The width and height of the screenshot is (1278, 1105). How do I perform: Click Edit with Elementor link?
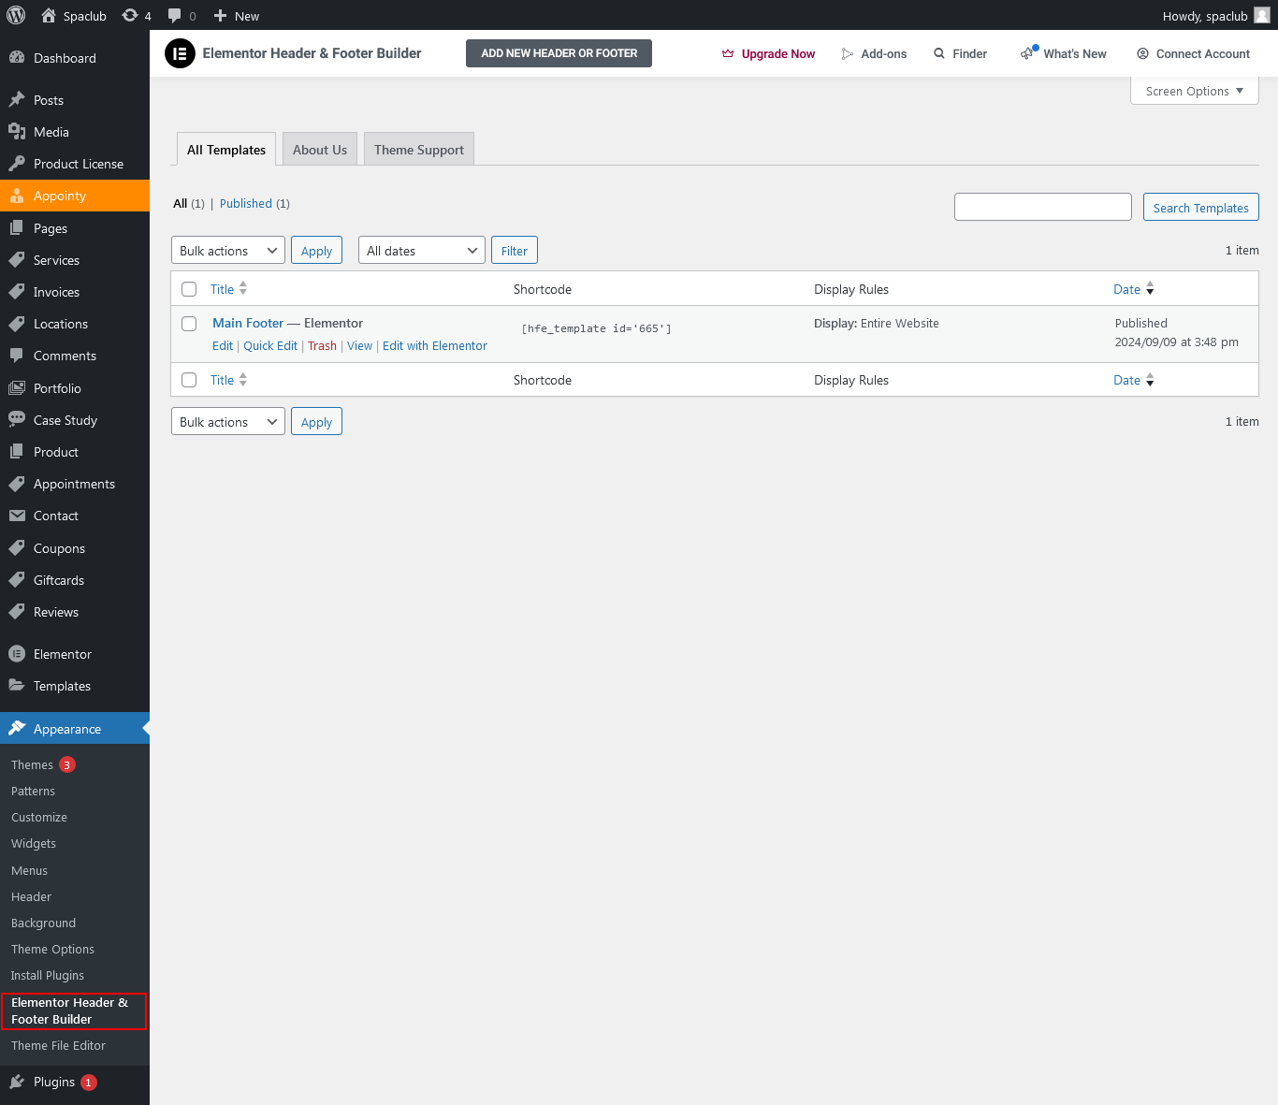coord(435,345)
